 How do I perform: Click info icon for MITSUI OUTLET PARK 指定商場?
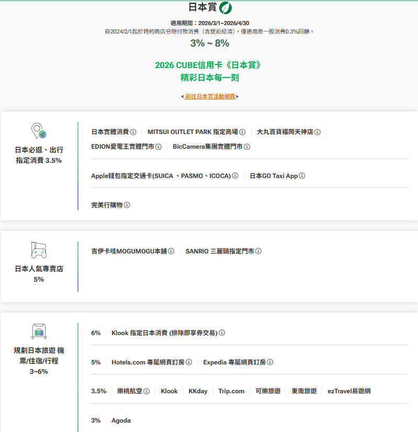(242, 132)
